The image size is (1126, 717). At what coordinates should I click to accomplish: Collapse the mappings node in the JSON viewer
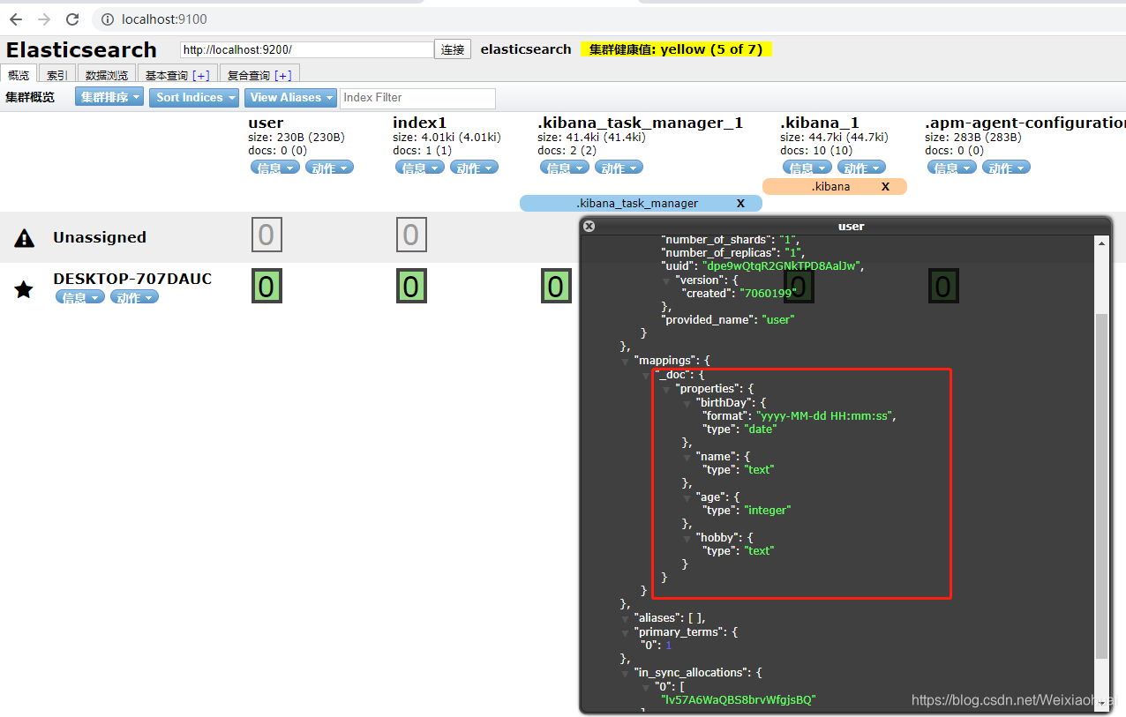click(626, 360)
